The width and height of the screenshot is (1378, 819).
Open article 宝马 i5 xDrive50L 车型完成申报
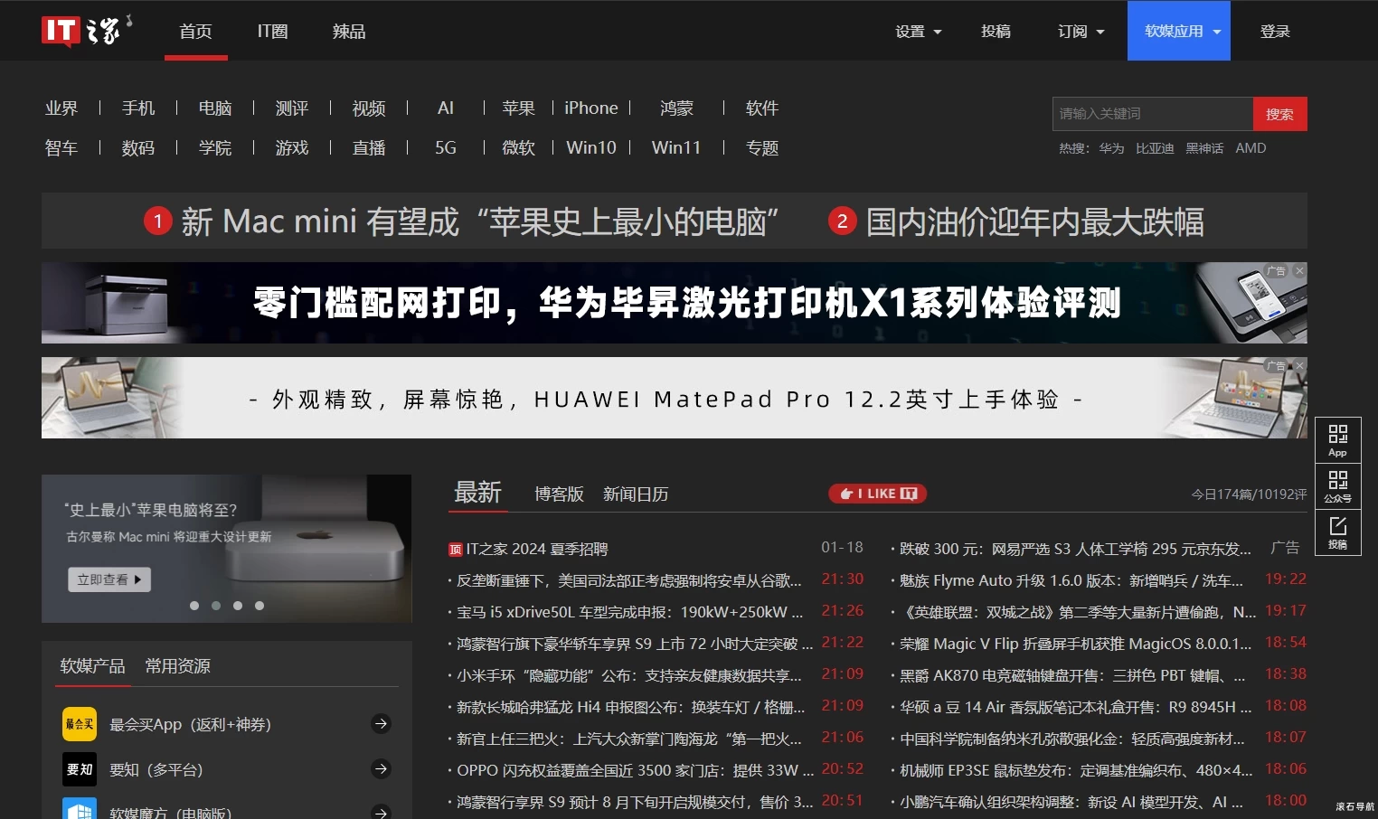point(629,613)
